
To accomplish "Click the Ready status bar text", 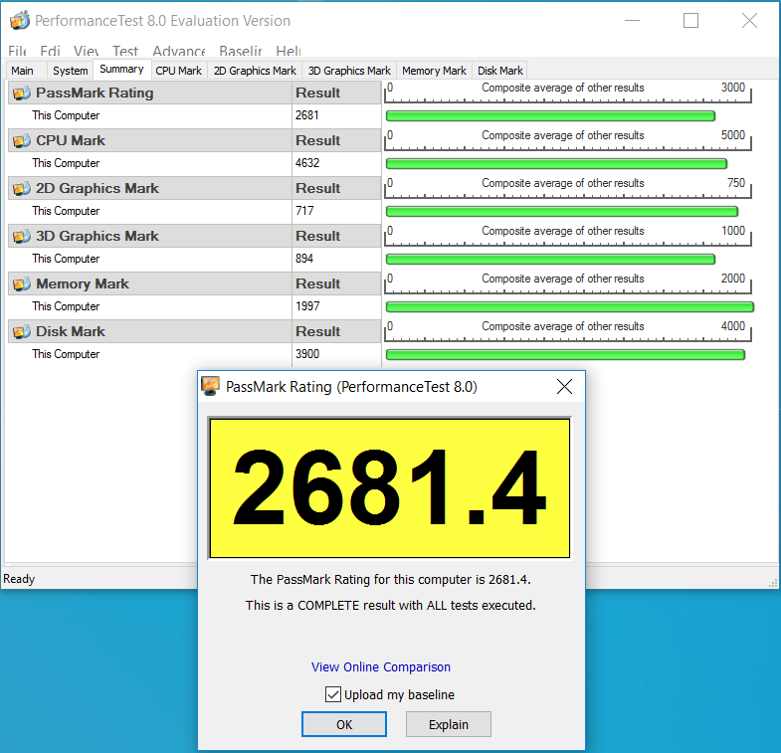I will coord(19,579).
